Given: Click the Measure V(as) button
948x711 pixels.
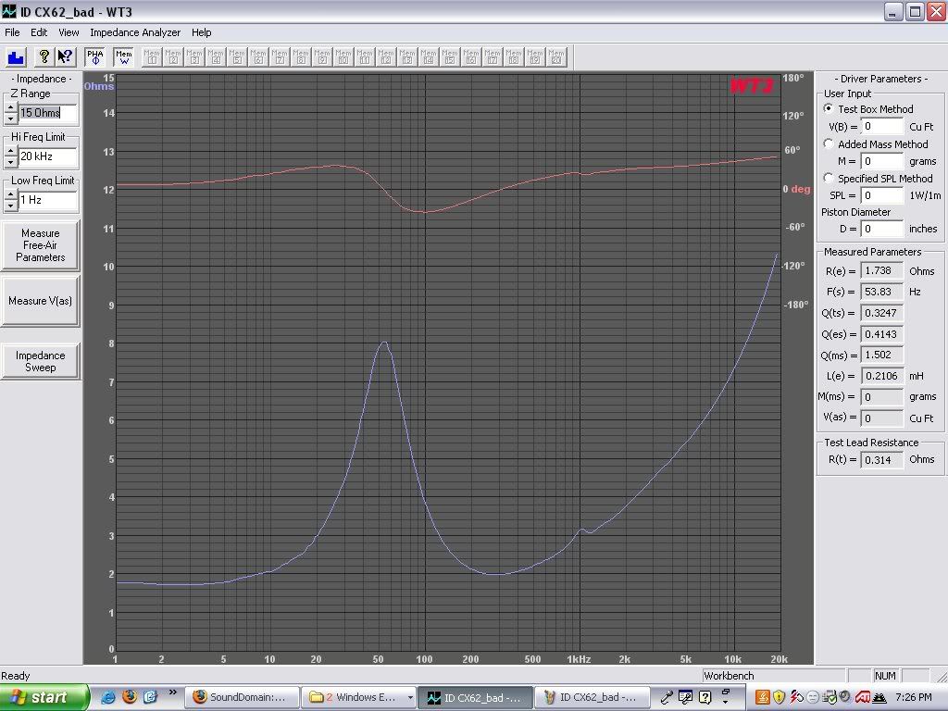Looking at the screenshot, I should click(x=40, y=301).
